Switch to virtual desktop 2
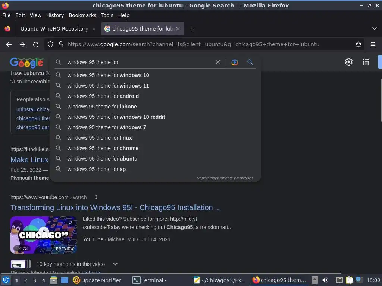Image resolution: width=382 pixels, height=286 pixels. [26, 280]
